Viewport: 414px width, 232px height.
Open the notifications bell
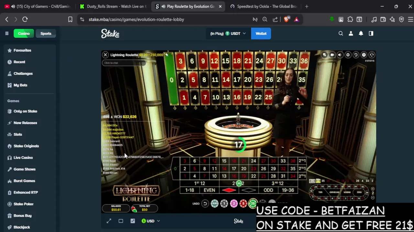(x=361, y=34)
